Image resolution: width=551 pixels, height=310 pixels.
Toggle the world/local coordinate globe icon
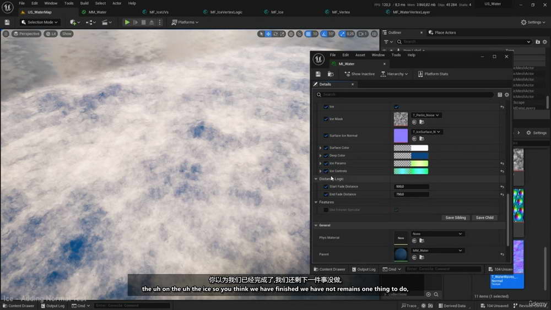pyautogui.click(x=291, y=34)
